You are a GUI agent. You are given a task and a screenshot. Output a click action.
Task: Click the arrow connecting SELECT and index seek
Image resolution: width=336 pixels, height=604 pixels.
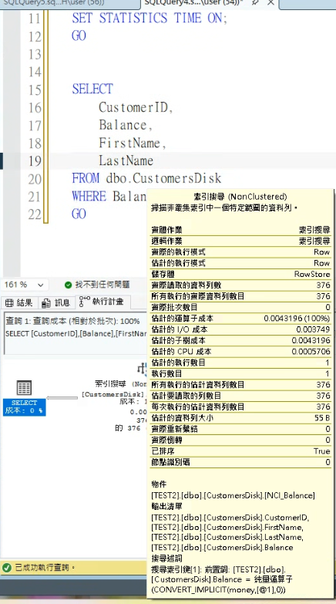(62, 397)
